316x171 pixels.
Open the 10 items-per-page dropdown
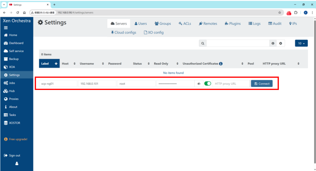301,43
